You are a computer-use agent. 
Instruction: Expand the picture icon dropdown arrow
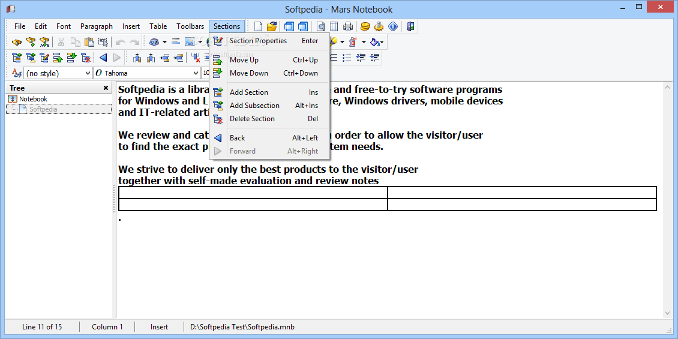point(200,42)
